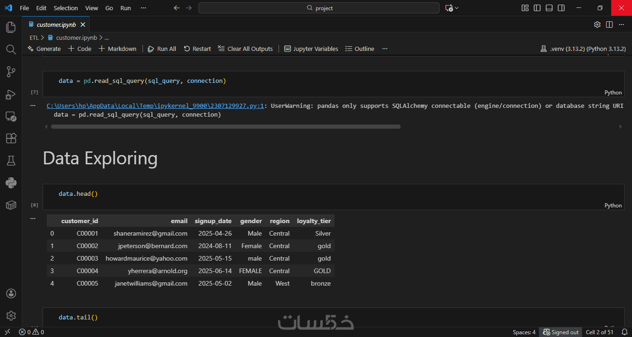Open the Explorer view in activity bar
The image size is (632, 337).
click(x=11, y=27)
